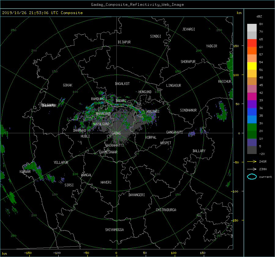Click the BADAMI city label
275x257 pixels.
click(x=121, y=101)
